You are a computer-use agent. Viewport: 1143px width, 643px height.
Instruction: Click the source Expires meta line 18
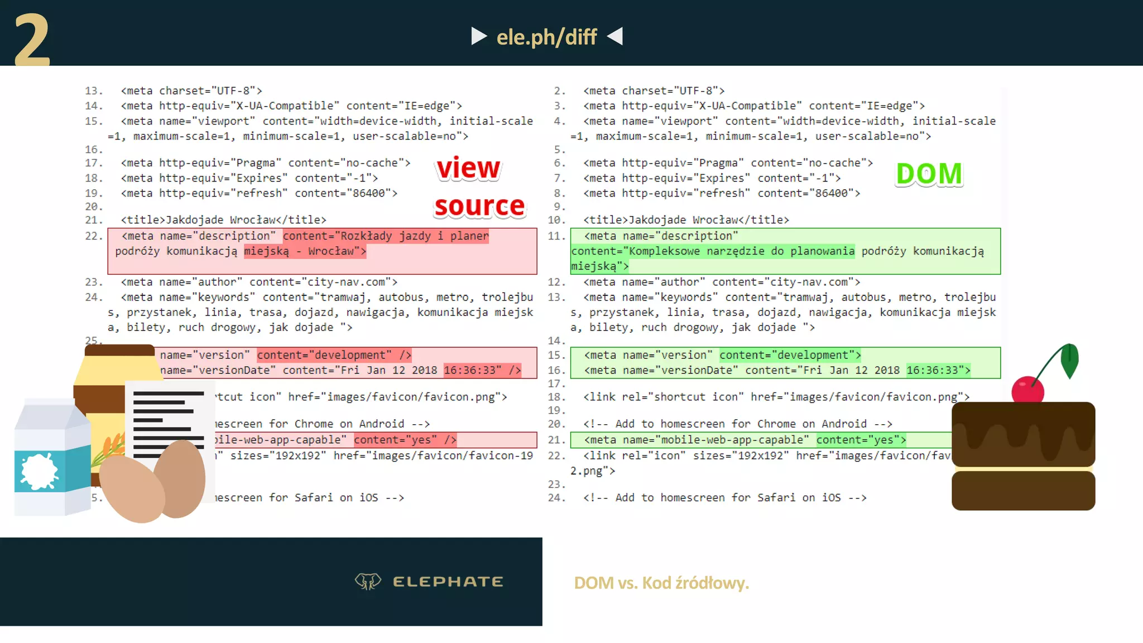249,178
